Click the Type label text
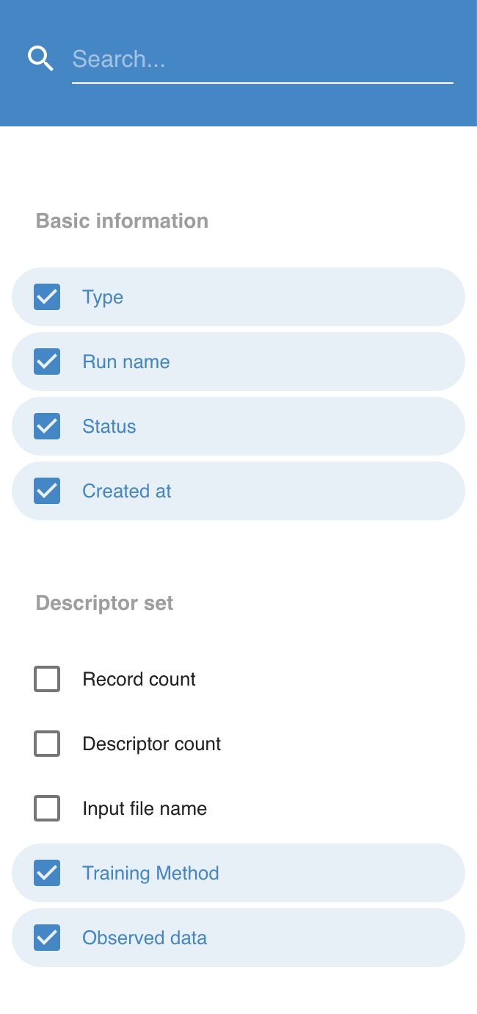477x1014 pixels. coord(103,297)
